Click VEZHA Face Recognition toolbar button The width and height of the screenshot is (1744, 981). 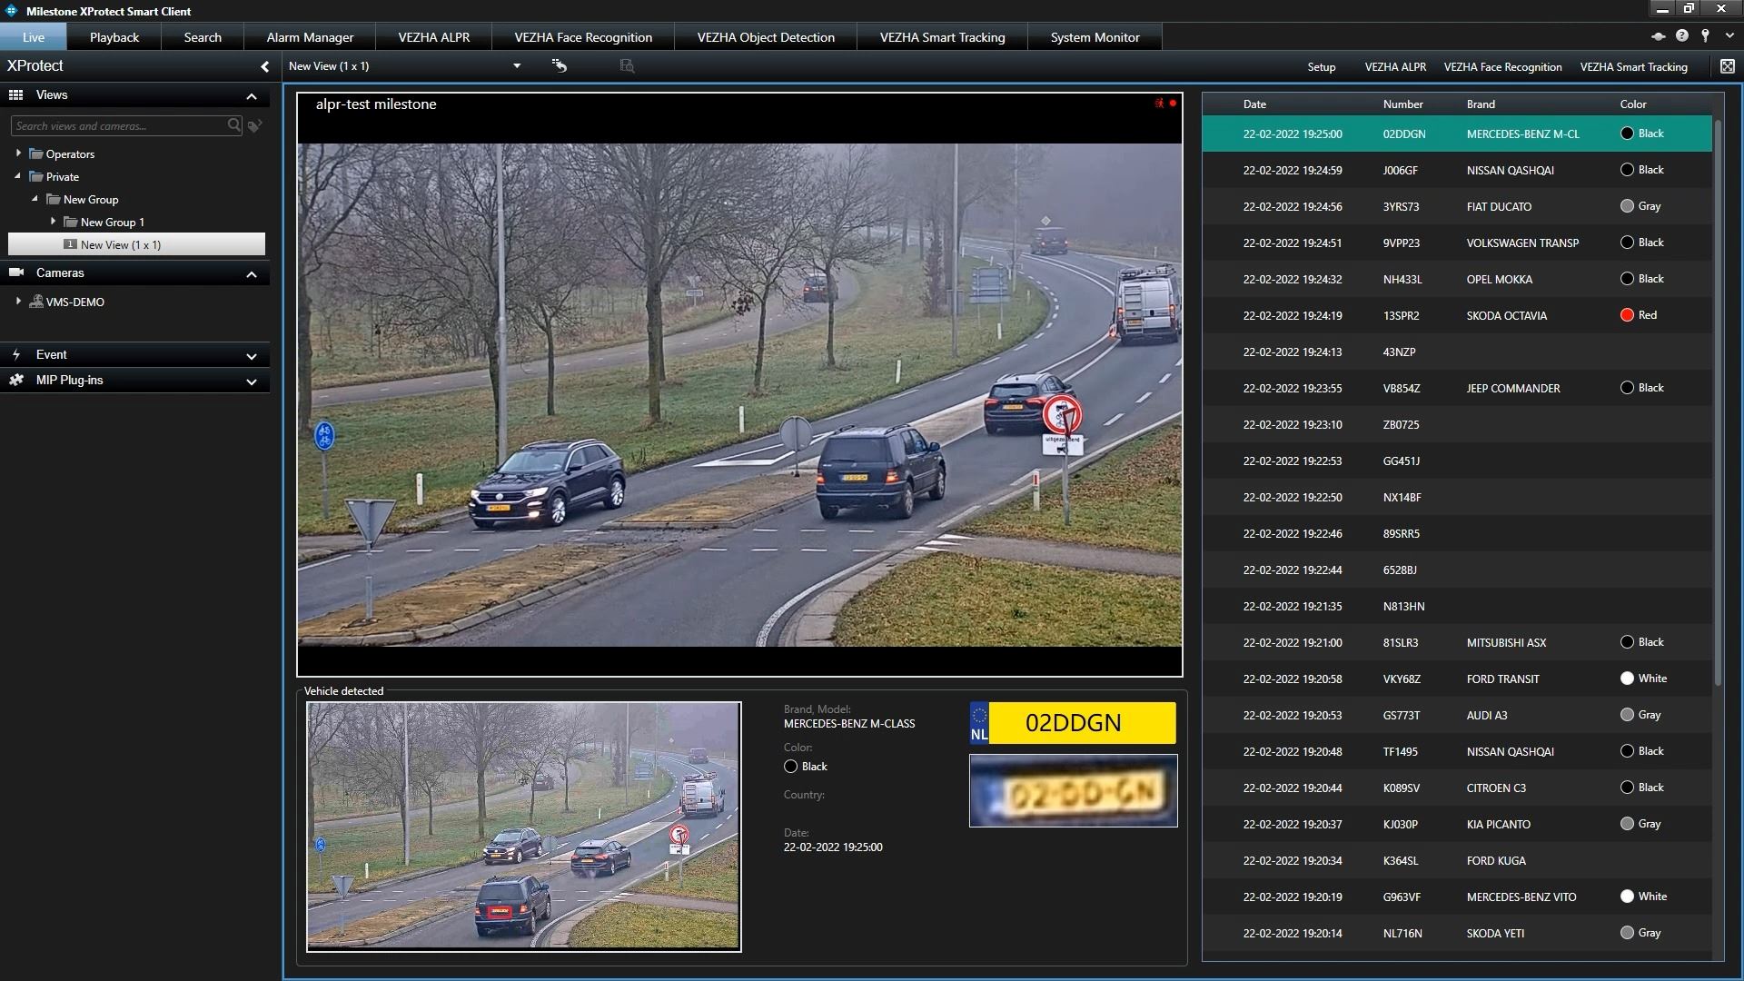coord(1502,67)
